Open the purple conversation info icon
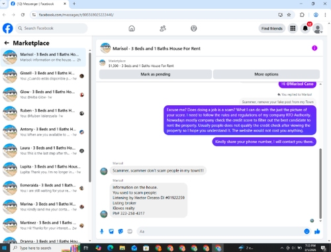 [314, 48]
